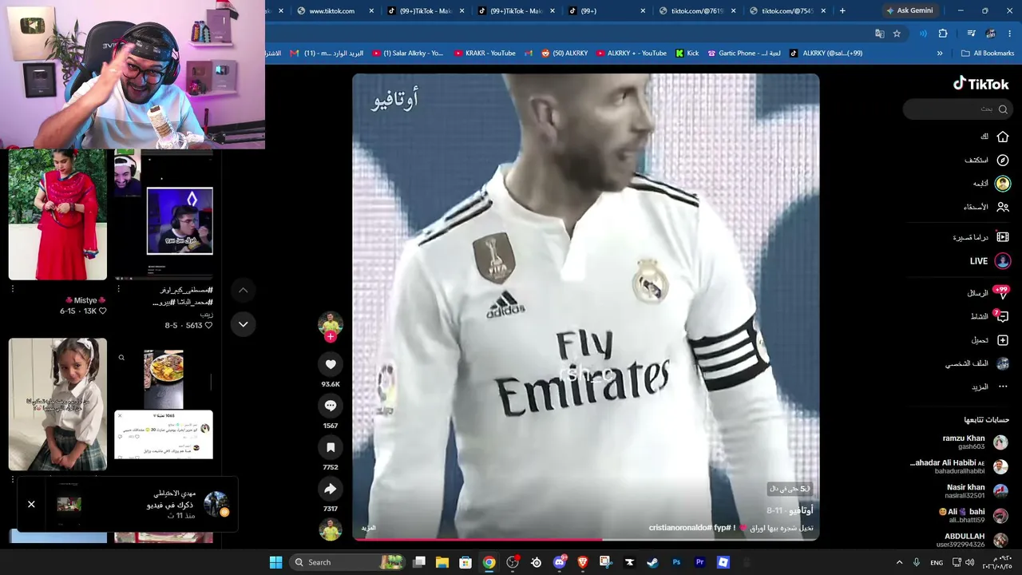Open the LIVE section in sidebar
This screenshot has height=575, width=1022.
click(990, 261)
